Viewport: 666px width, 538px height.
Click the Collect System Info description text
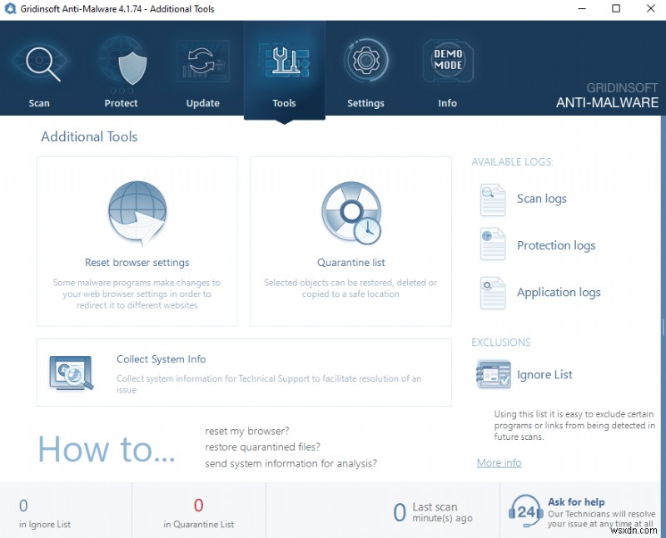point(269,384)
